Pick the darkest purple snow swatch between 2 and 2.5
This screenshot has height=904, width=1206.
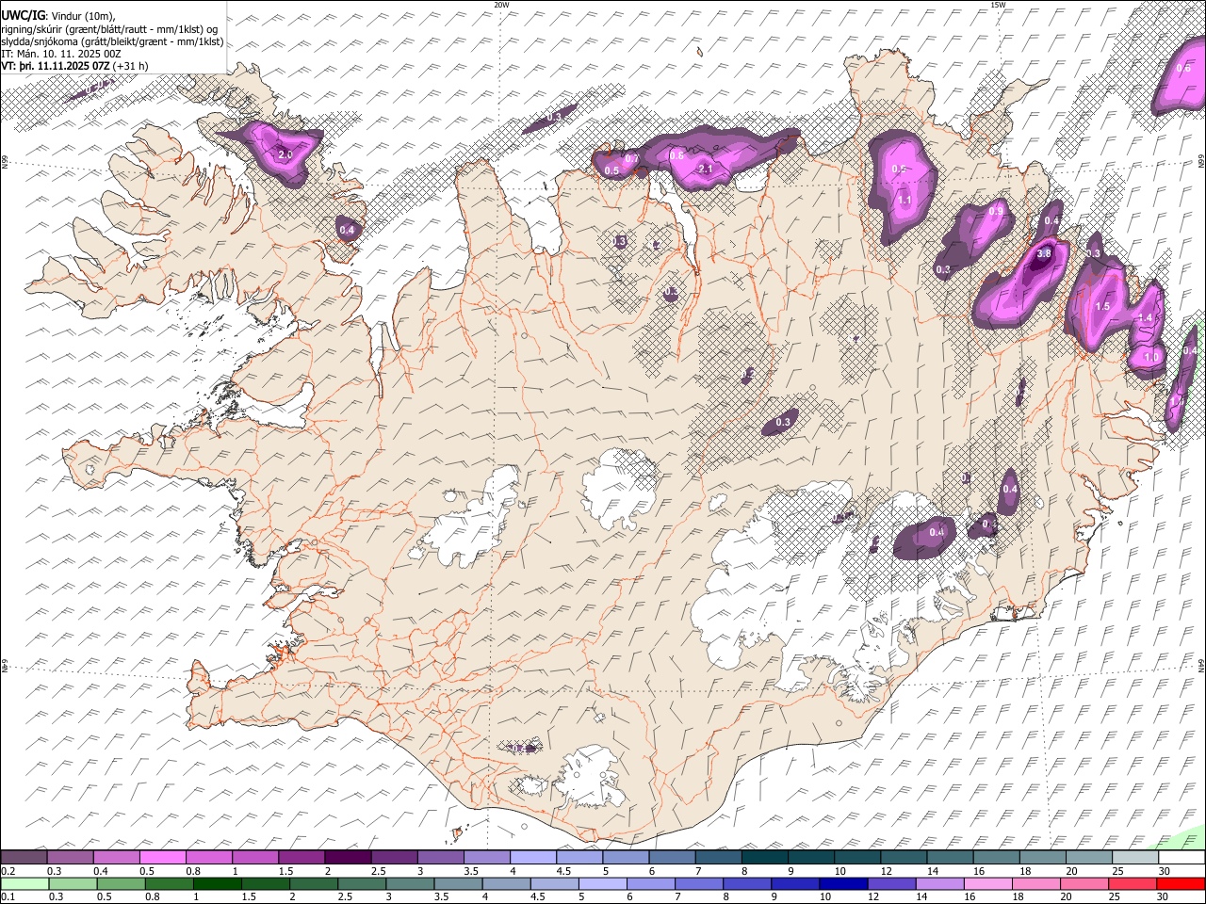coord(347,858)
